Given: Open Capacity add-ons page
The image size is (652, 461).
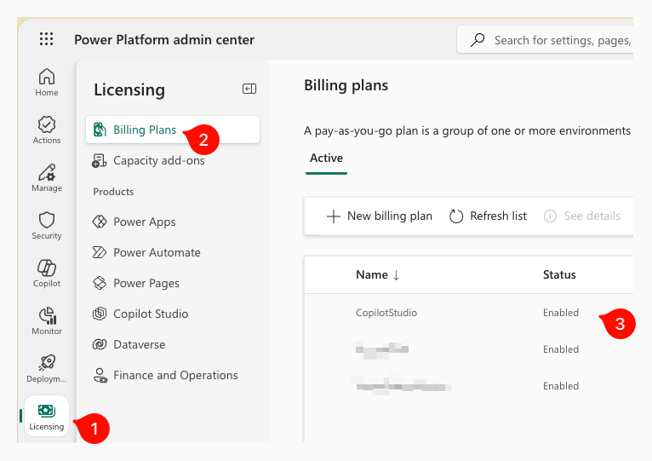Looking at the screenshot, I should coord(158,160).
